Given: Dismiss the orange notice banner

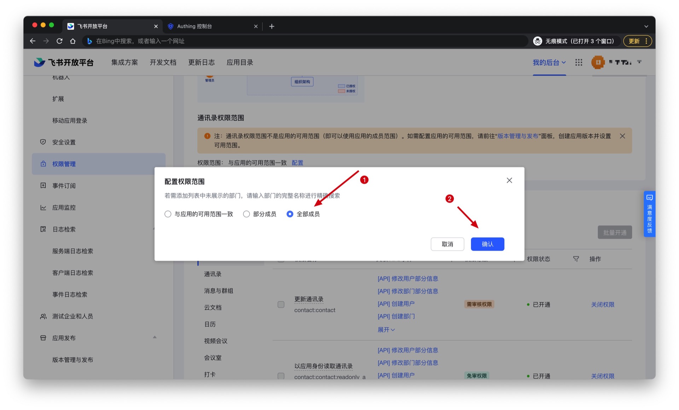Looking at the screenshot, I should (x=622, y=136).
